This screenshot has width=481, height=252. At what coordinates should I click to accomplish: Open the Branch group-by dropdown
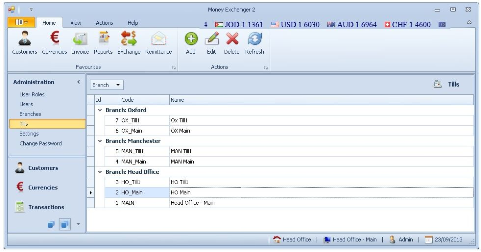click(106, 85)
